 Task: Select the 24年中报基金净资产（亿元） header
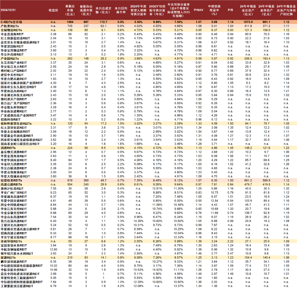point(266,10)
